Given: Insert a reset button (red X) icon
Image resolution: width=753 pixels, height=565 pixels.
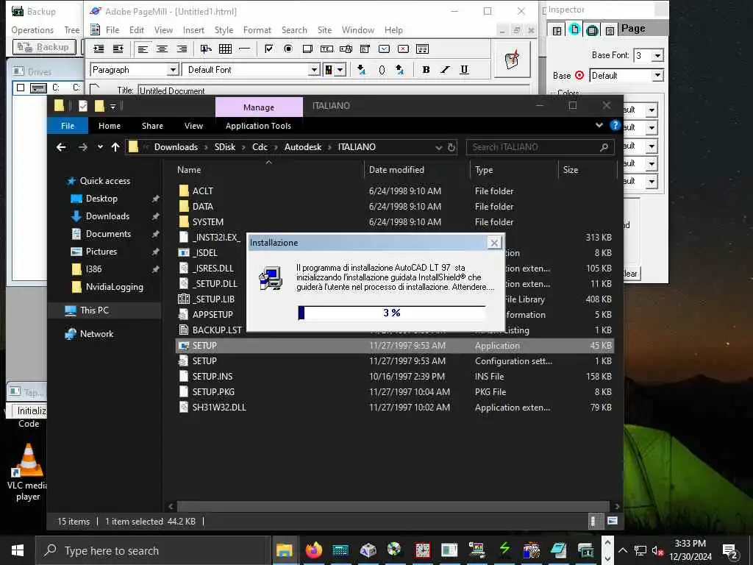Looking at the screenshot, I should (x=404, y=49).
